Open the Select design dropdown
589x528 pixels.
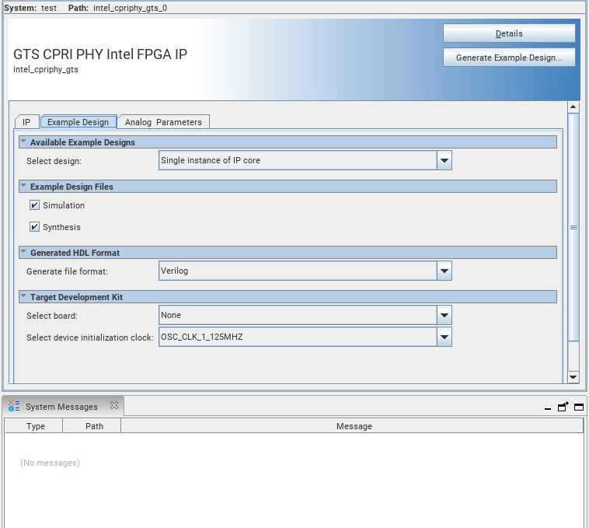(444, 160)
